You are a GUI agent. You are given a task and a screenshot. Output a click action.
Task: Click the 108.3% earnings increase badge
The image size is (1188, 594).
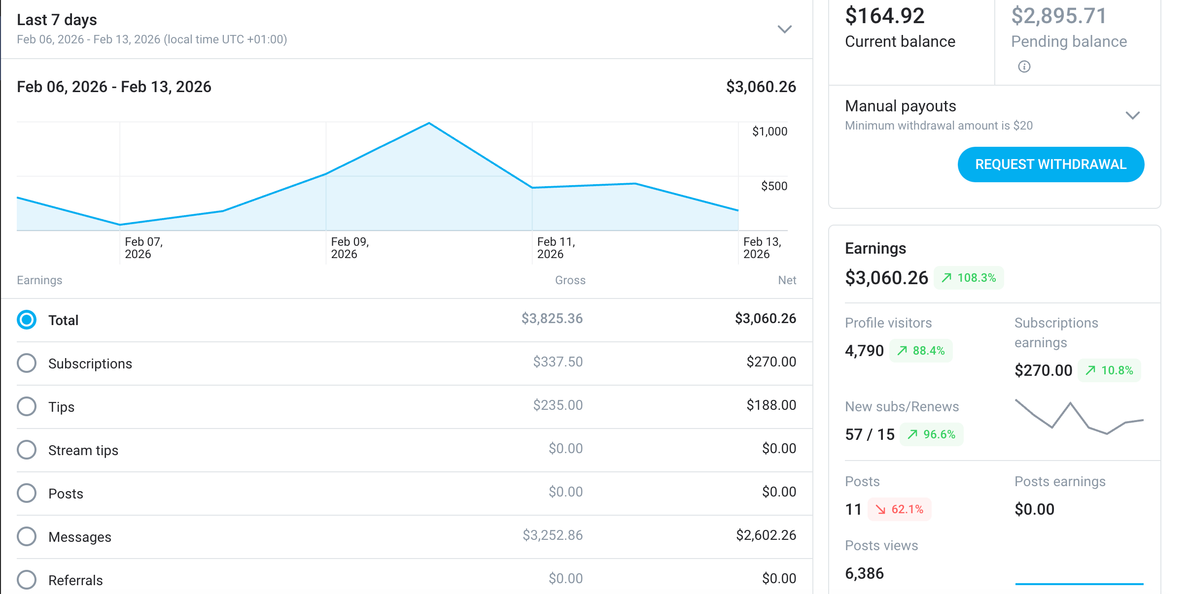click(969, 278)
